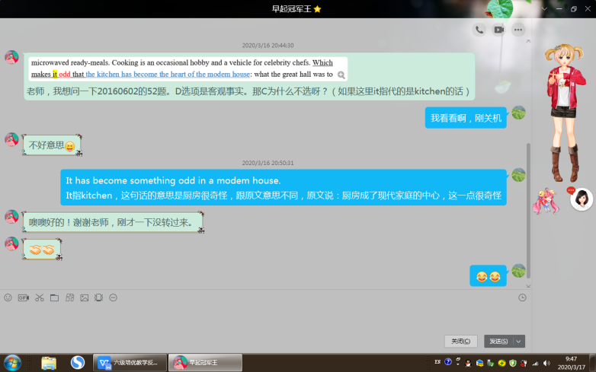Click the handshake emoji message

pyautogui.click(x=42, y=250)
